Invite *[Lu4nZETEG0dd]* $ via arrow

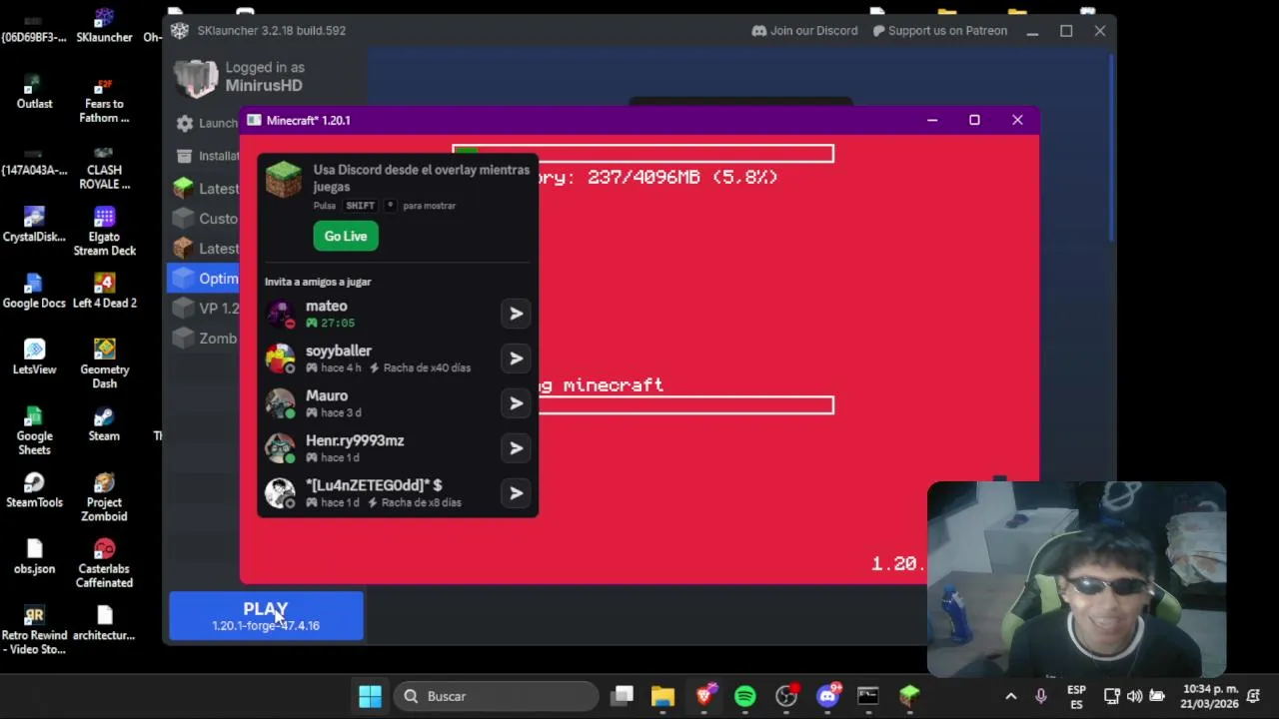pos(516,493)
